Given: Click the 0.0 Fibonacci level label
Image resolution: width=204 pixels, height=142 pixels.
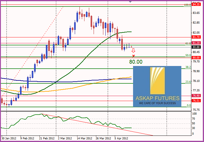Looking at the screenshot, I should (189, 105).
